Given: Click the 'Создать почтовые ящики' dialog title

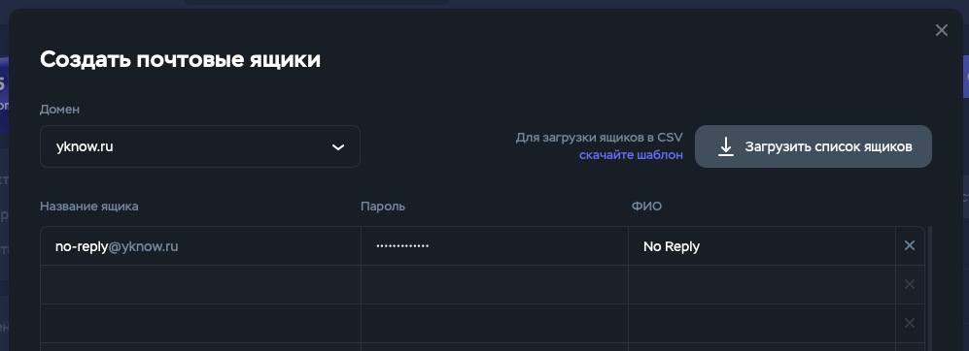Looking at the screenshot, I should (180, 60).
